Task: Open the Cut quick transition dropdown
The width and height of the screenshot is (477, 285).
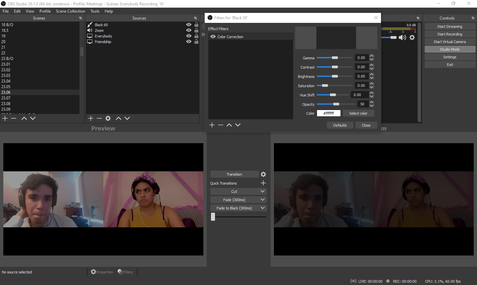Action: pyautogui.click(x=263, y=191)
